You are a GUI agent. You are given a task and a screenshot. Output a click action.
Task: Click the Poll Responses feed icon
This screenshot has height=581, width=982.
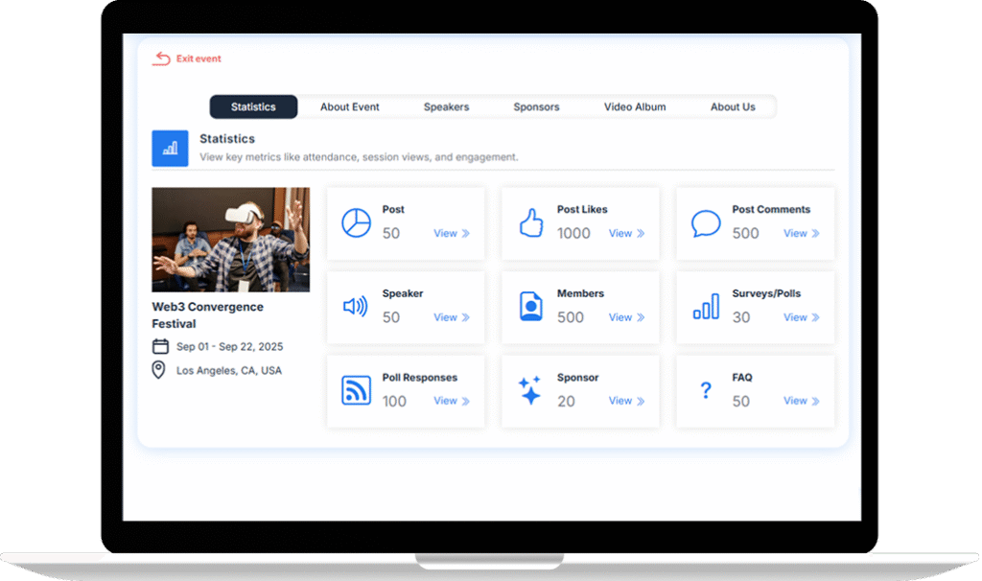[x=356, y=390]
